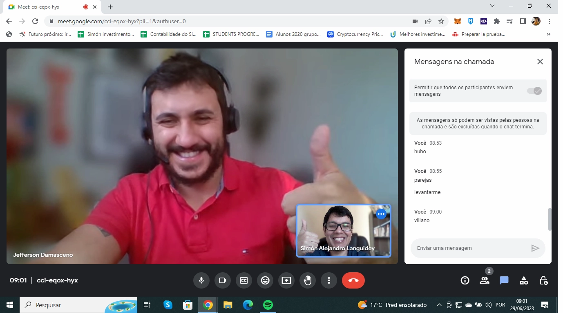Click the send message arrow icon
The width and height of the screenshot is (563, 313).
(x=535, y=248)
